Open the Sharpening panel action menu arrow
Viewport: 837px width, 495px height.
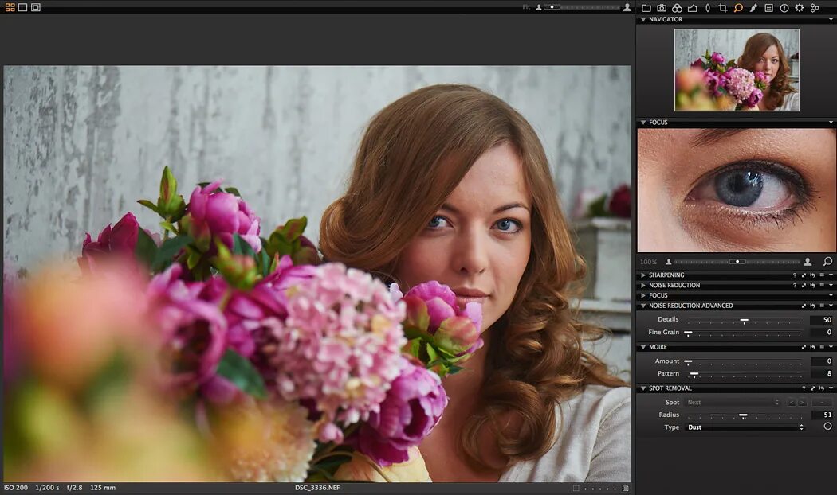[x=831, y=275]
